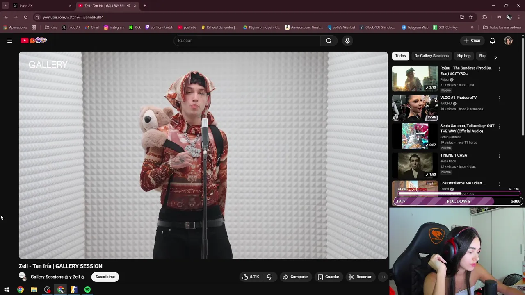Like the video with thumbs up
This screenshot has width=525, height=295.
pyautogui.click(x=251, y=277)
